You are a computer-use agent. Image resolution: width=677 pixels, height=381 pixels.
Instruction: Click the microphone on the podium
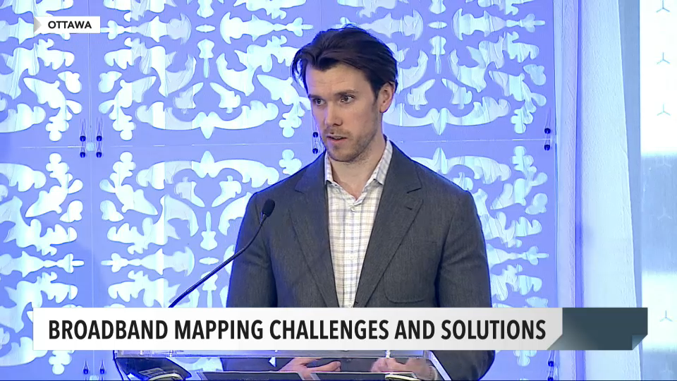pos(267,209)
